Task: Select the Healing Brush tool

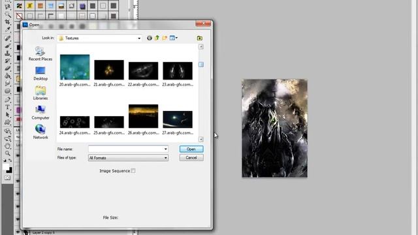Action: [7, 38]
